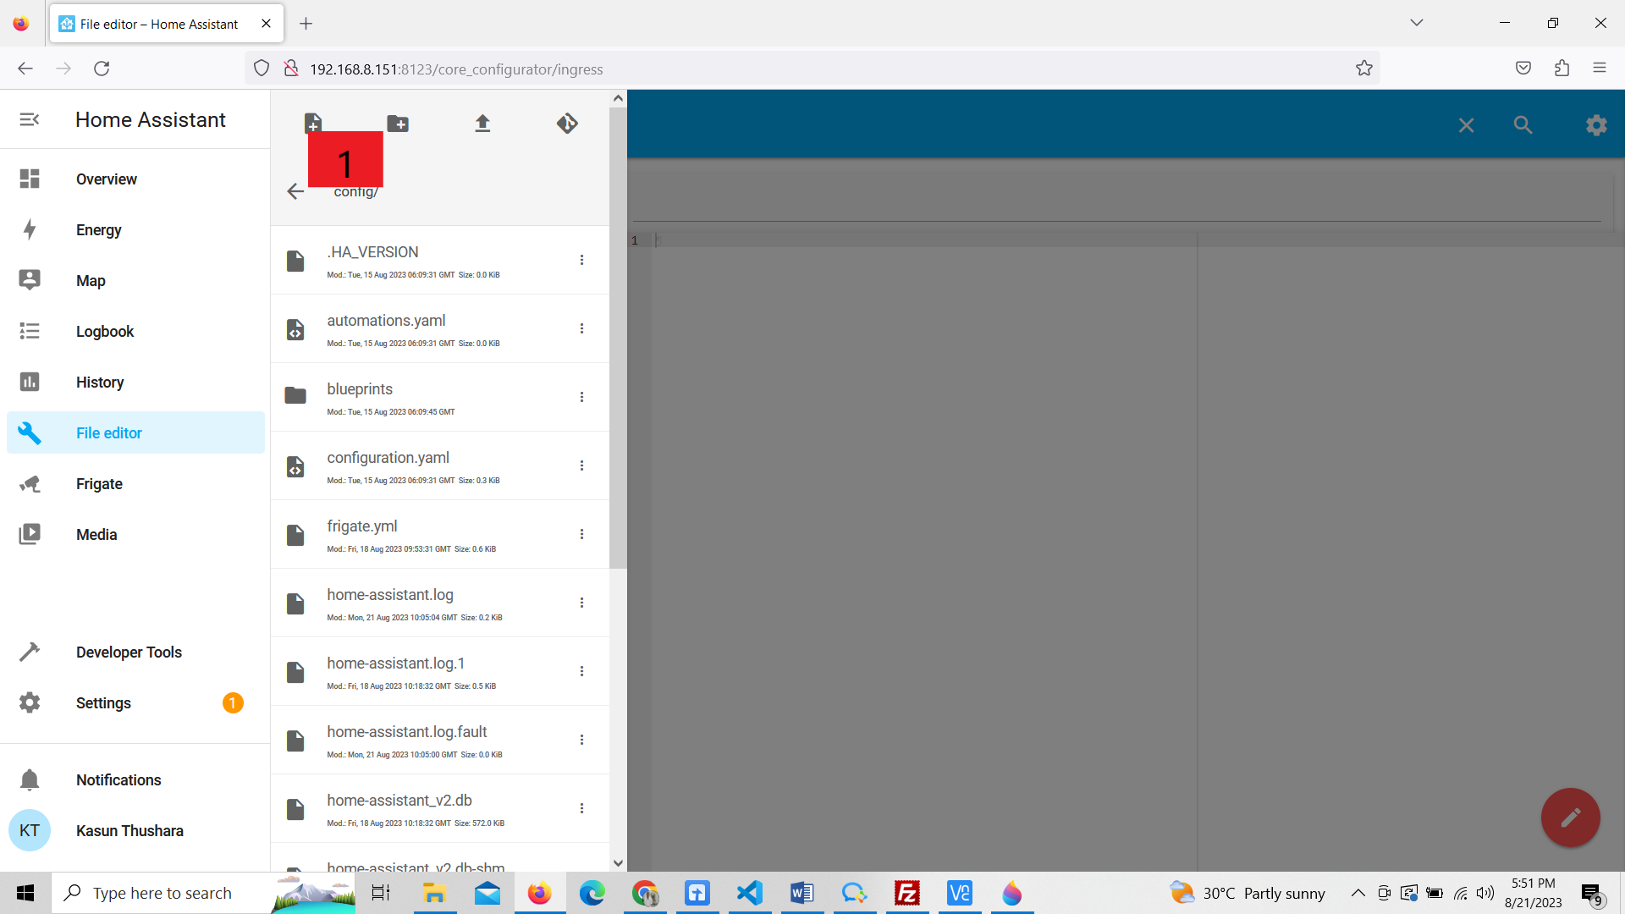Click the New File icon
The image size is (1625, 914).
[313, 124]
